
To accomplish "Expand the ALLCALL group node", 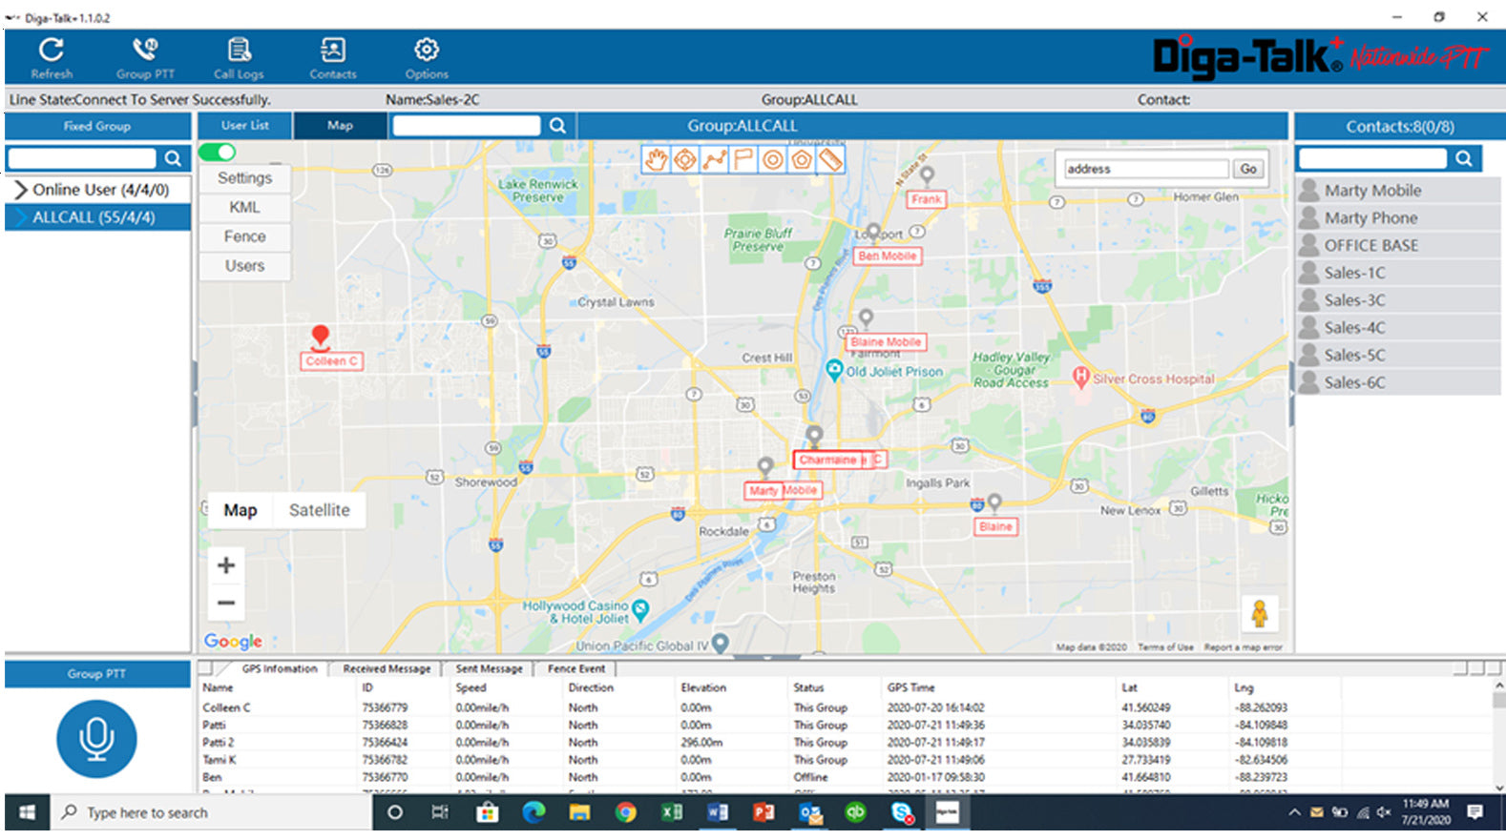I will click(x=20, y=217).
